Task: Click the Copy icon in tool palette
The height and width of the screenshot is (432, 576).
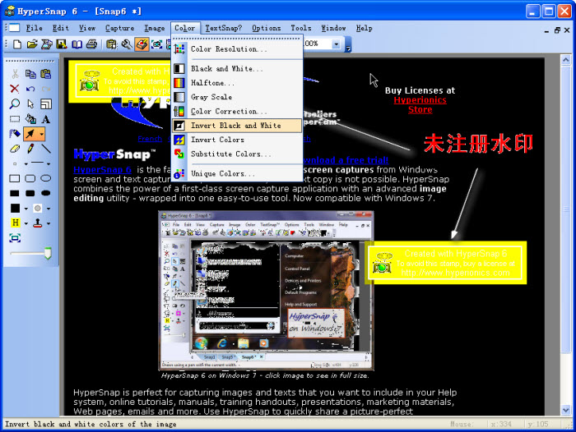Action: point(30,74)
